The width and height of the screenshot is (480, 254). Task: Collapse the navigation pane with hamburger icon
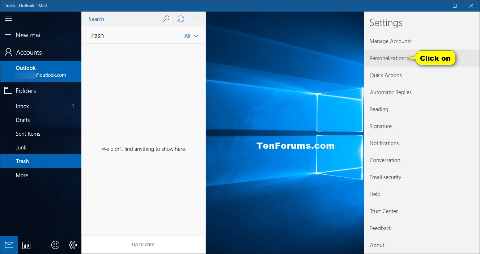(x=8, y=19)
